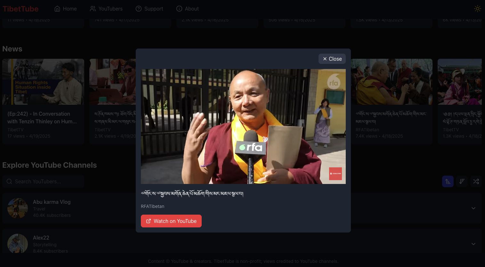Open the About nav link
Screen dimensions: 485x267
188,9
